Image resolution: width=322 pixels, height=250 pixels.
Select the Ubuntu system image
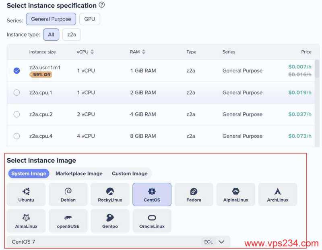tap(26, 194)
